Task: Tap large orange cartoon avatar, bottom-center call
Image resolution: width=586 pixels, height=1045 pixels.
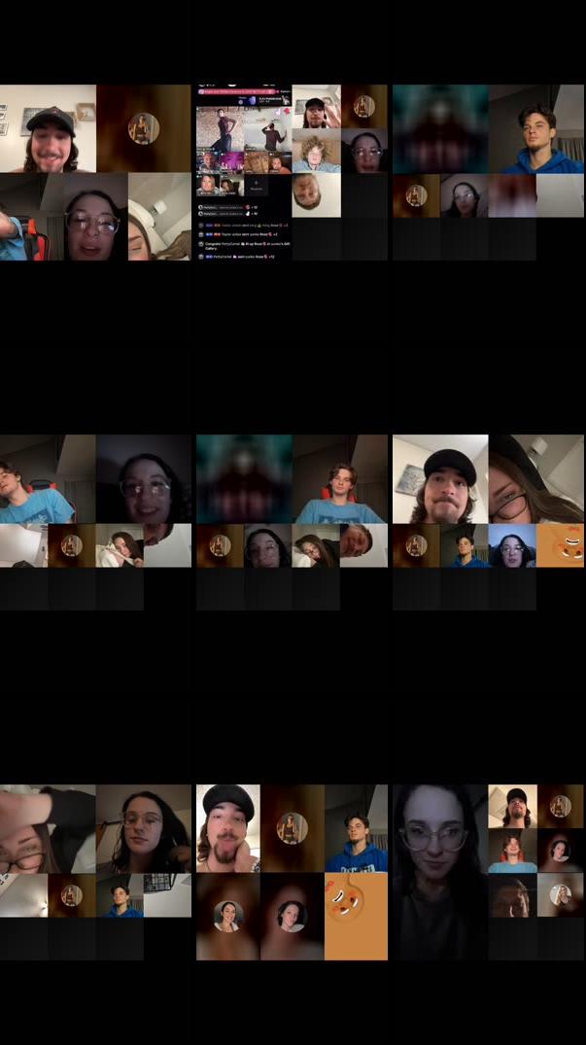Action: tap(357, 917)
